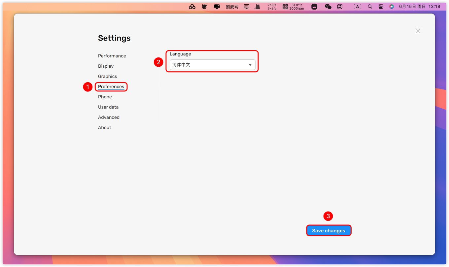Viewport: 449px width, 267px height.
Task: Open the Graphics settings section
Action: [107, 76]
